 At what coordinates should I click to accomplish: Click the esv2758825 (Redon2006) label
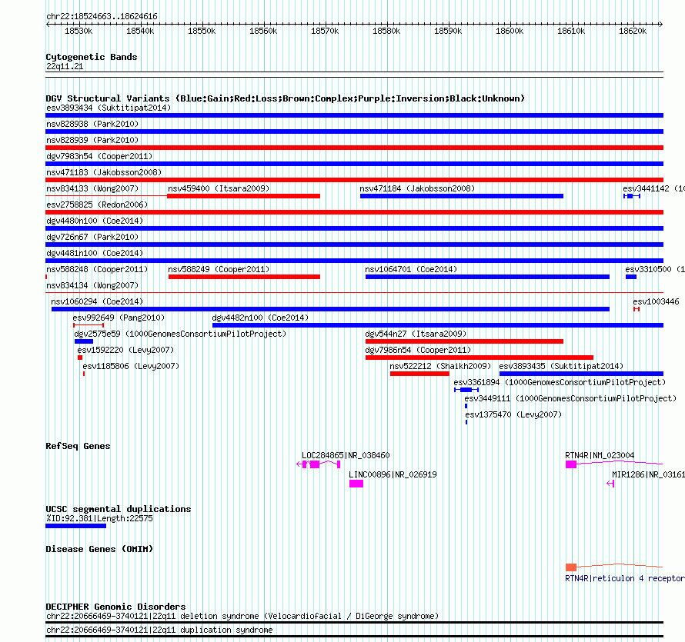pyautogui.click(x=97, y=205)
